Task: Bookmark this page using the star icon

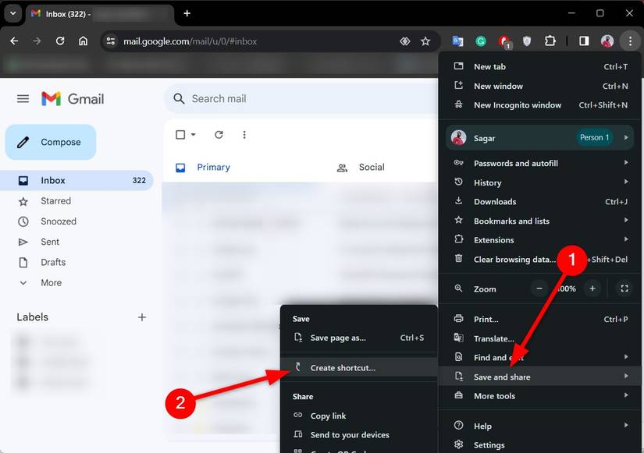Action: coord(425,41)
